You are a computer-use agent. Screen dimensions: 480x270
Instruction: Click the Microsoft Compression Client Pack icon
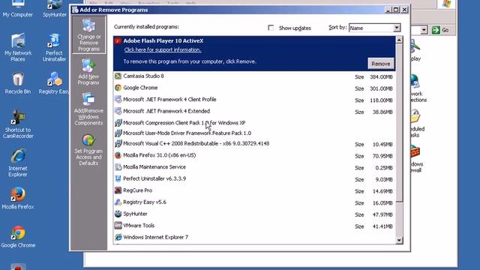118,123
